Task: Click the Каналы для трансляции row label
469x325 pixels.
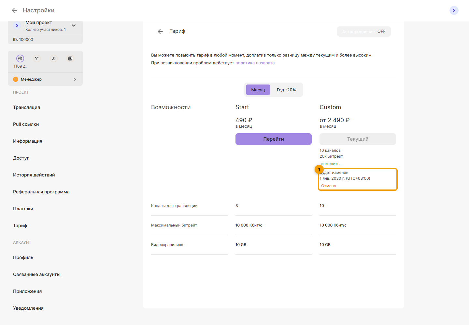Action: [174, 206]
